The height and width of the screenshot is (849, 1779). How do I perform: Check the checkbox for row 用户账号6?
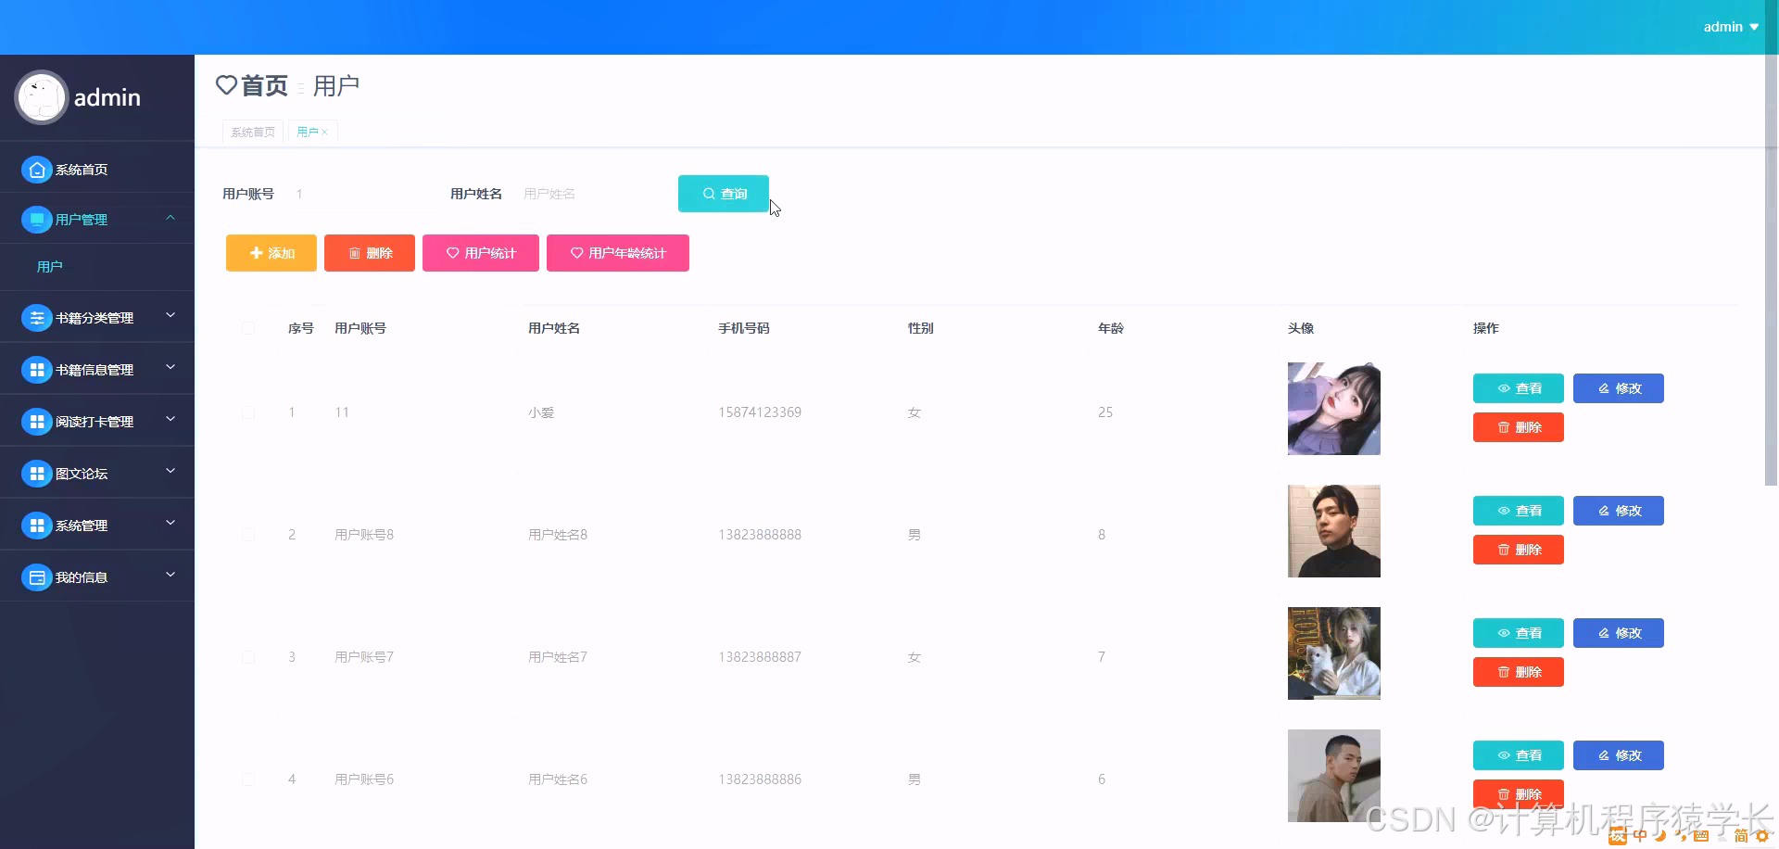coord(248,779)
